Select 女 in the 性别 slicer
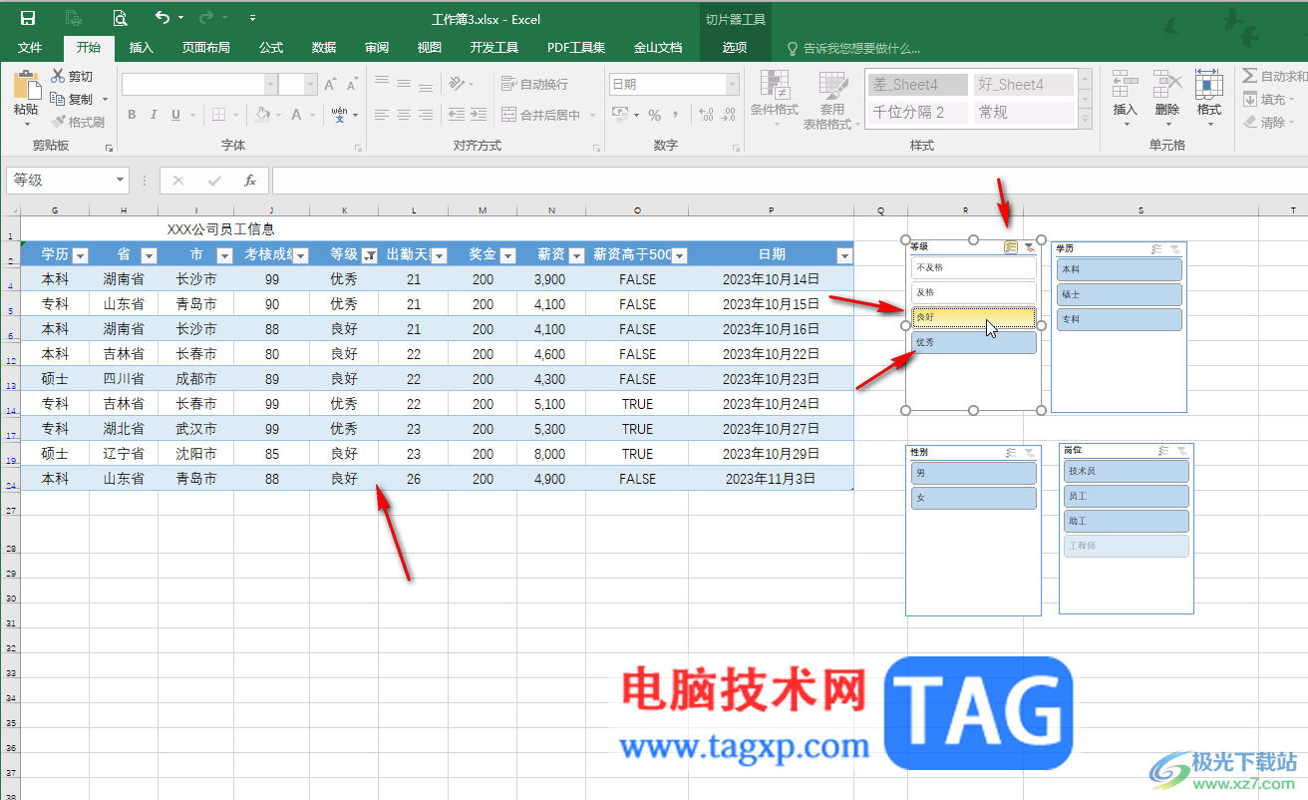The height and width of the screenshot is (800, 1308). click(974, 497)
